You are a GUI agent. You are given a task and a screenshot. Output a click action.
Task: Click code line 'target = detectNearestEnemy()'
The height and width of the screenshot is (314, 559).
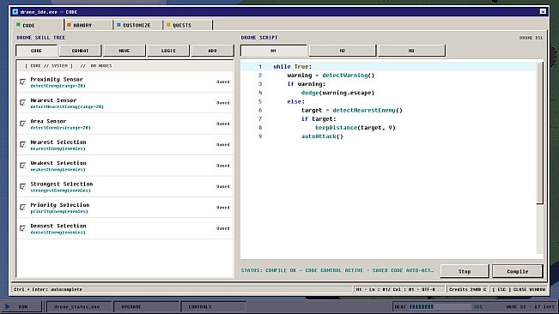tap(352, 110)
